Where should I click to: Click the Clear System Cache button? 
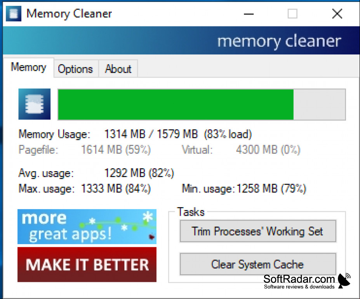[258, 264]
